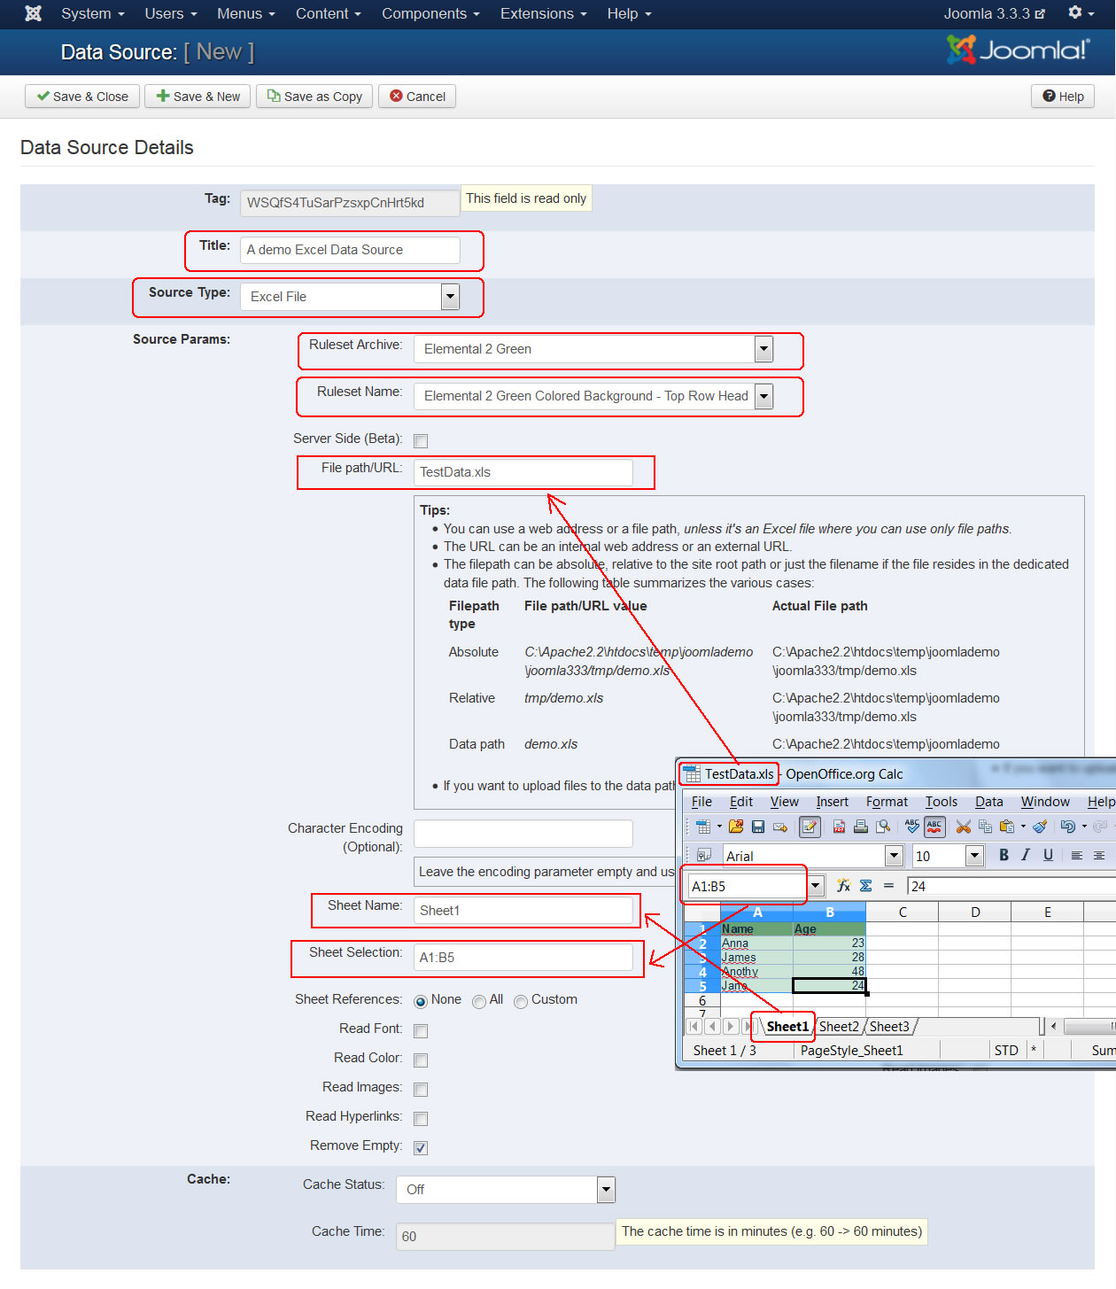Click the Sum sigma icon

coord(865,886)
